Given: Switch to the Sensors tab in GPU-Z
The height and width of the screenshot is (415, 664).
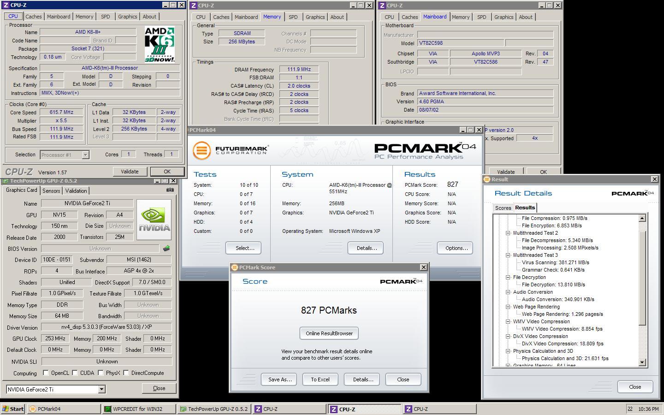Looking at the screenshot, I should [51, 191].
